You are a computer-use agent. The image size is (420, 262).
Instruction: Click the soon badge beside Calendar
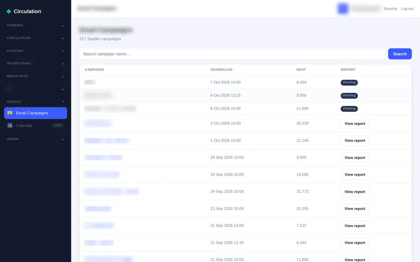click(x=58, y=125)
